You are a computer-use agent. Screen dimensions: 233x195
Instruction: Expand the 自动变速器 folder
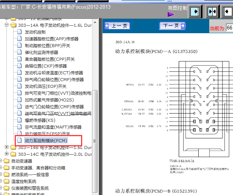[x=0, y=161]
